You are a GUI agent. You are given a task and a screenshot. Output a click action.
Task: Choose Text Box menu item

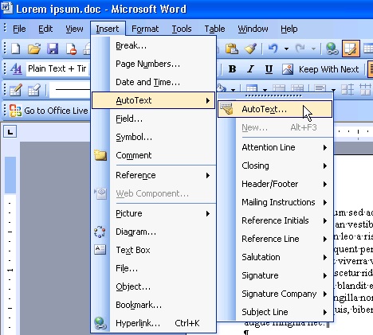click(153, 250)
